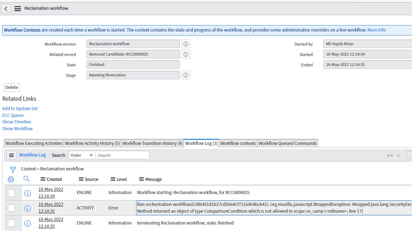The height and width of the screenshot is (231, 412).
Task: Toggle the list column search magnifier
Action: click(27, 179)
